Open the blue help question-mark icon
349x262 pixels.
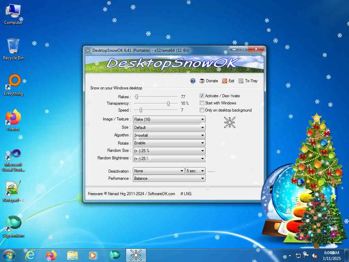(x=193, y=81)
